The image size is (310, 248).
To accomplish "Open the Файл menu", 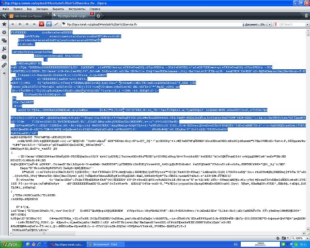I will point(5,9).
